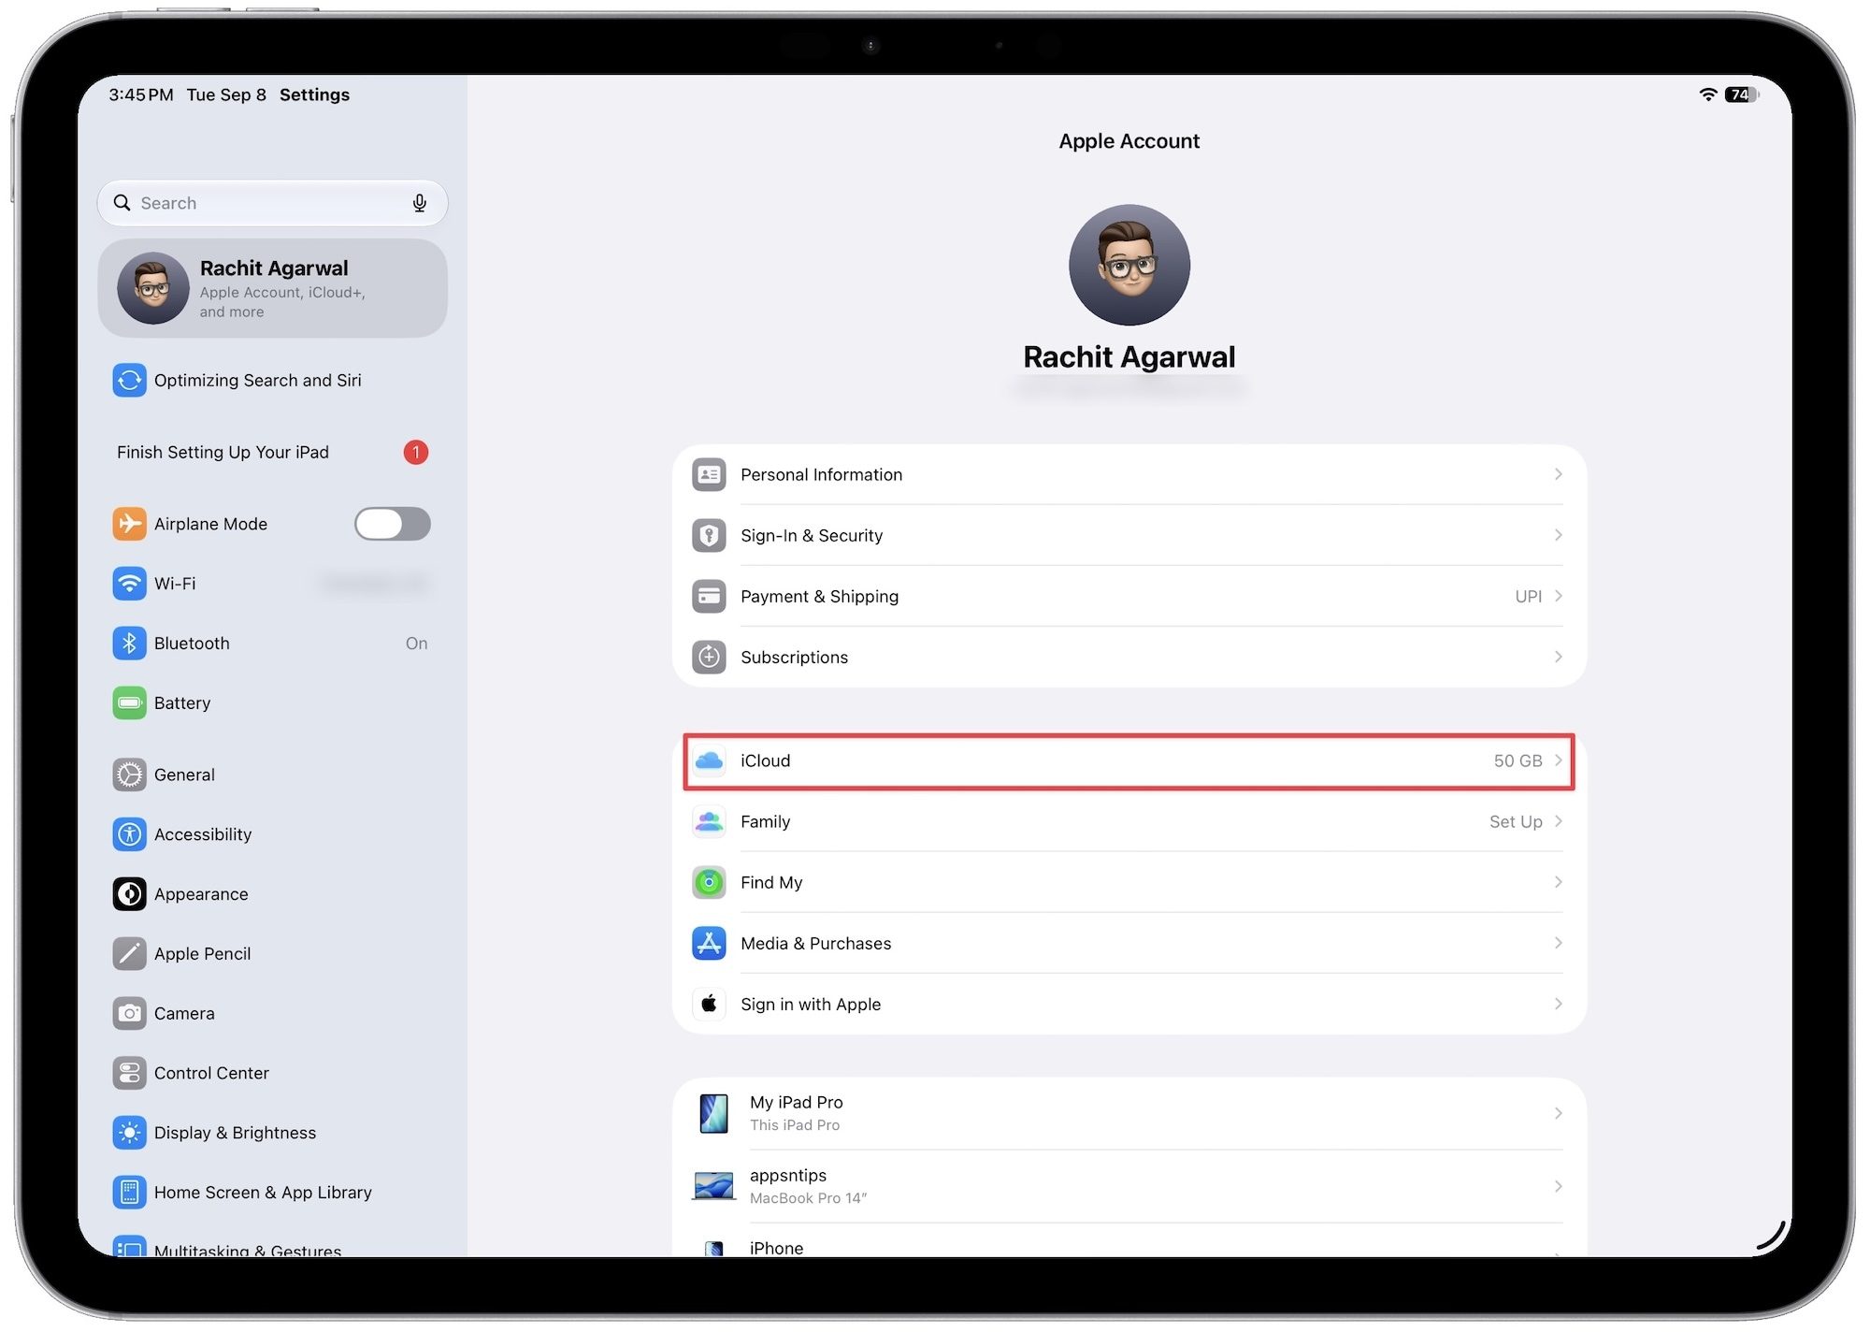The height and width of the screenshot is (1332, 1870).
Task: Tap the microphone icon in search field
Action: (420, 203)
